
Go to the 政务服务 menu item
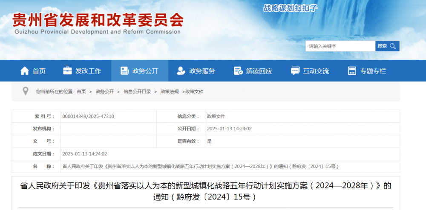(x=202, y=71)
